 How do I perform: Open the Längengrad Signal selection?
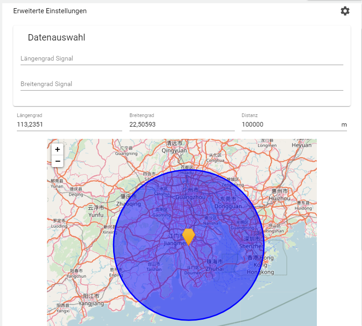click(181, 59)
